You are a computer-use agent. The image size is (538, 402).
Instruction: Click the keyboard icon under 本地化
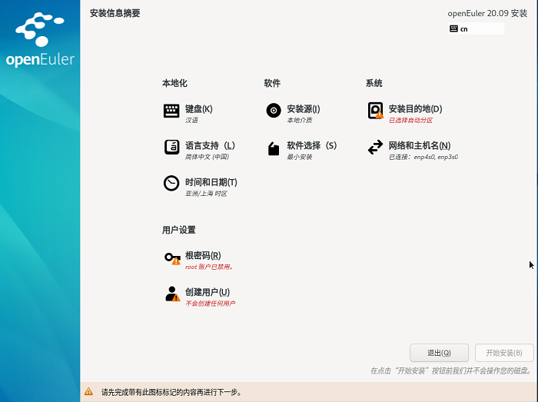click(171, 111)
